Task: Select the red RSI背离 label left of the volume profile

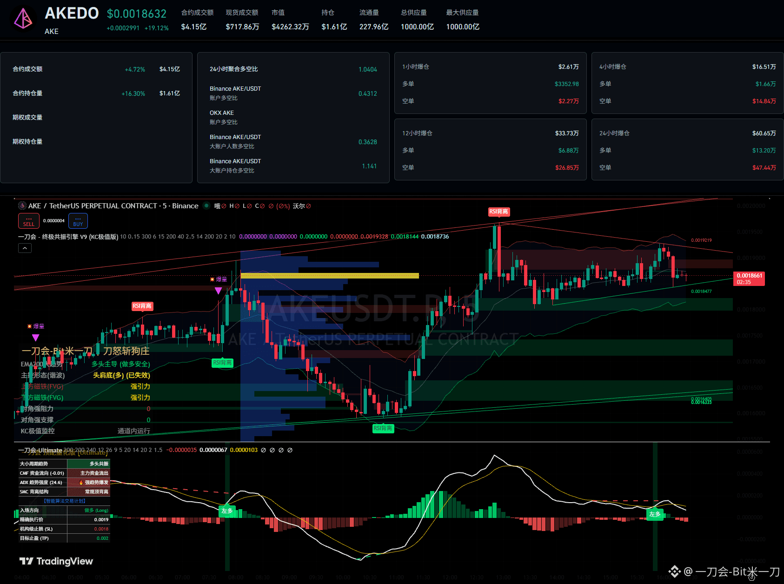Action: point(142,306)
